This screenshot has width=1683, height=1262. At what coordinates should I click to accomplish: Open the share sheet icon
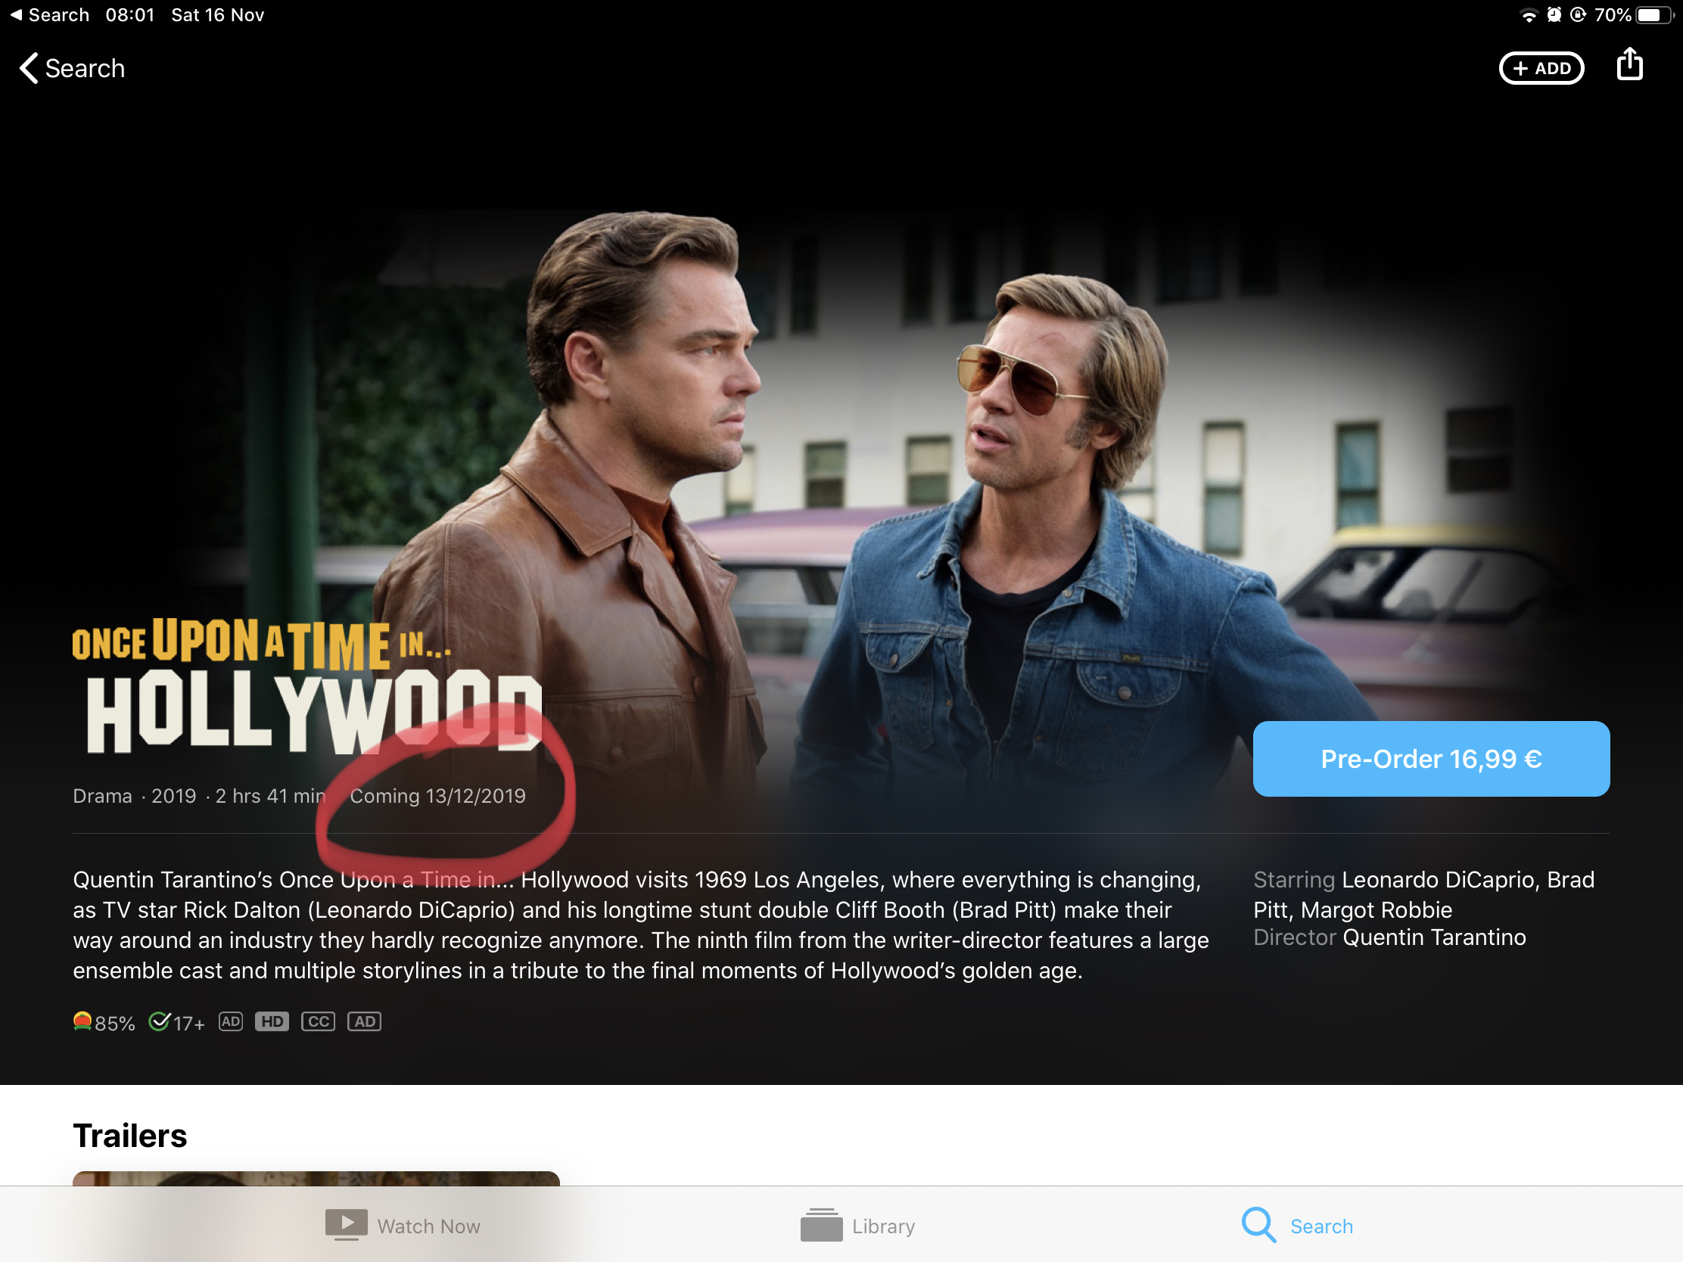tap(1629, 64)
